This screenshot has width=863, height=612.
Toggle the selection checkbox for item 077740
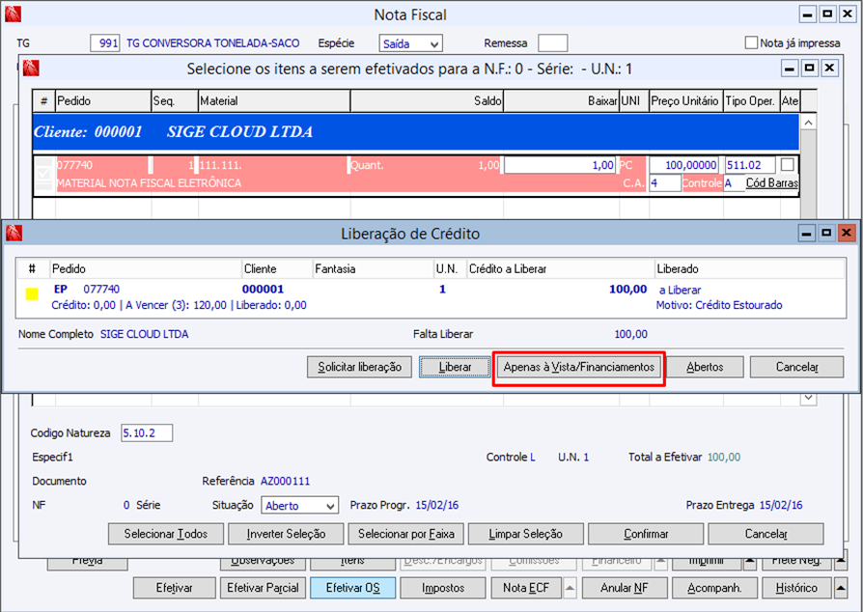click(x=44, y=174)
